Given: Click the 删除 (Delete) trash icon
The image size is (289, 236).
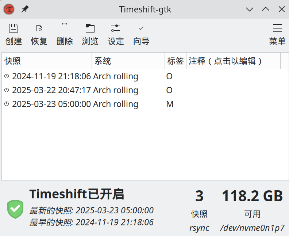Looking at the screenshot, I should (65, 28).
